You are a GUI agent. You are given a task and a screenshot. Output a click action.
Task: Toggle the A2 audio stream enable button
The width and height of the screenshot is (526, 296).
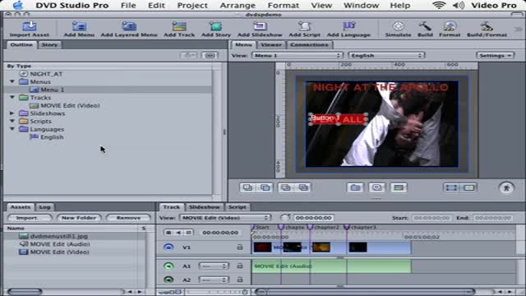click(168, 280)
